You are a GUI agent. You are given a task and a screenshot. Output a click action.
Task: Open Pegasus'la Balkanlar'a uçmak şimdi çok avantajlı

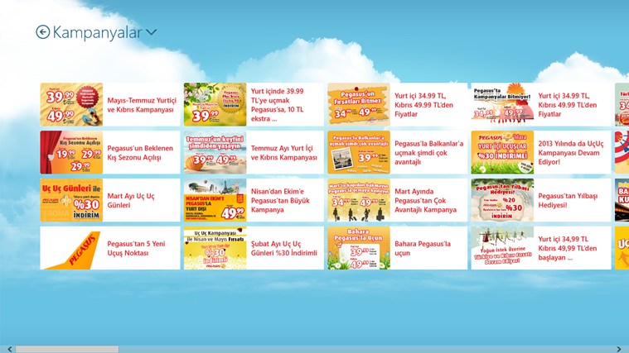397,152
